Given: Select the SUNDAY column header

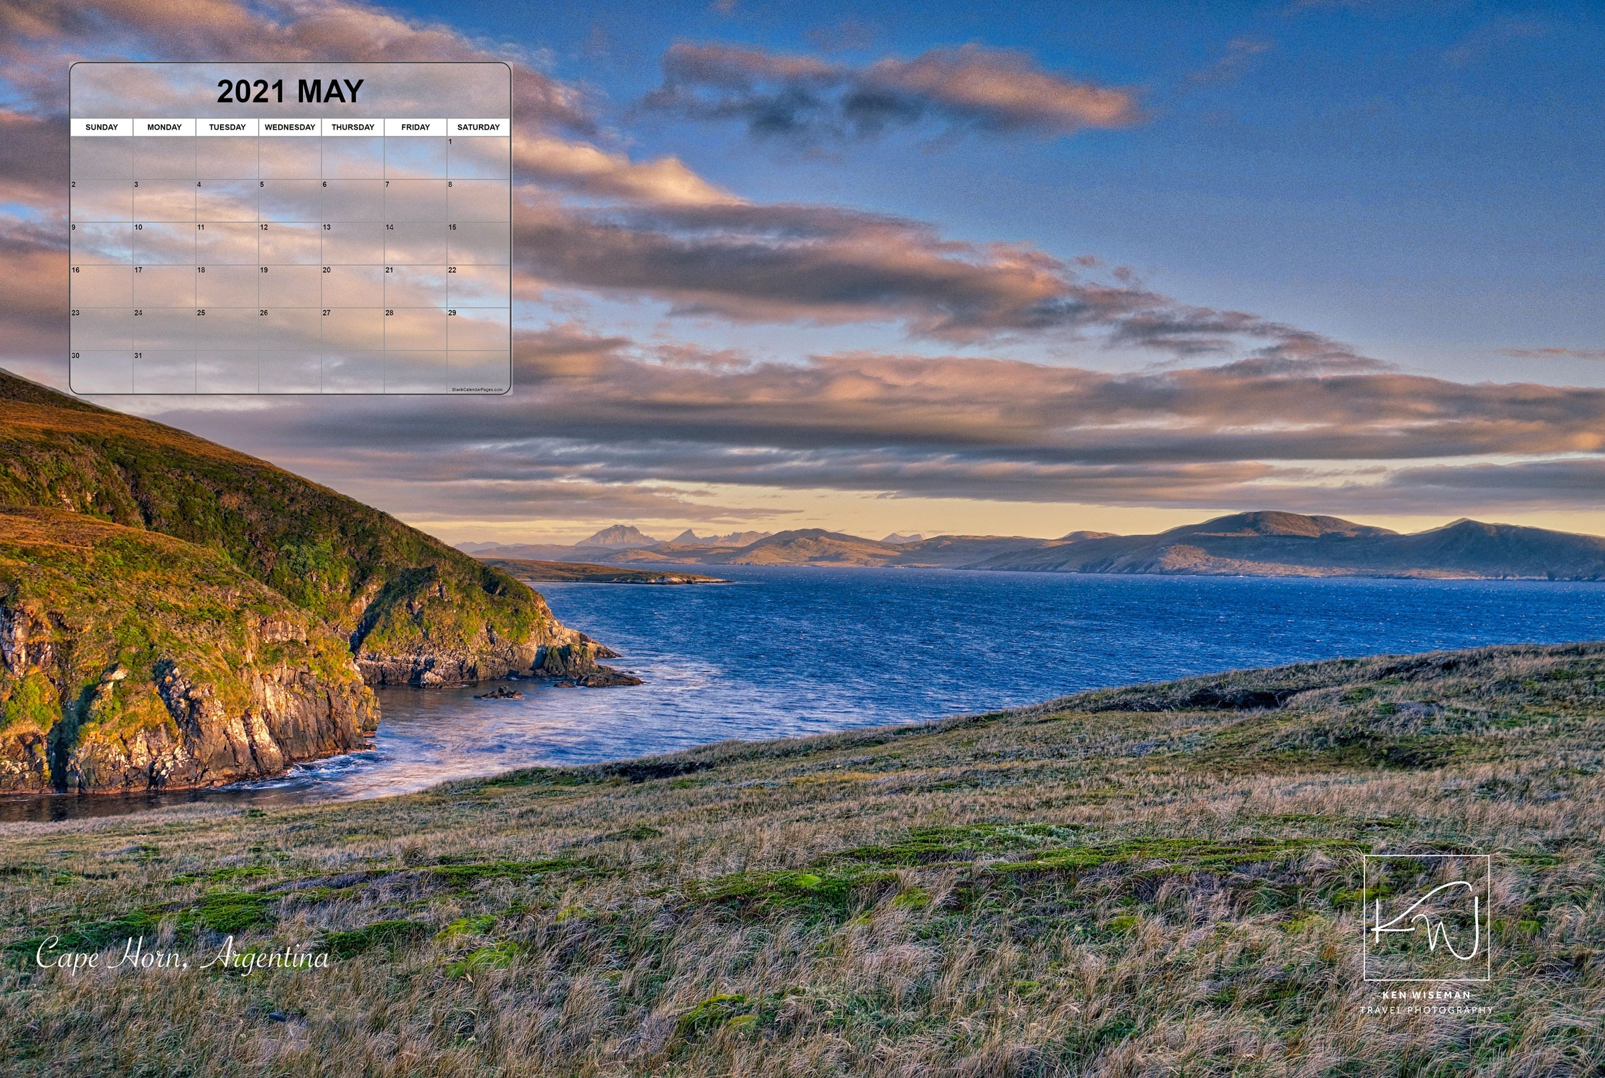Looking at the screenshot, I should [x=102, y=127].
